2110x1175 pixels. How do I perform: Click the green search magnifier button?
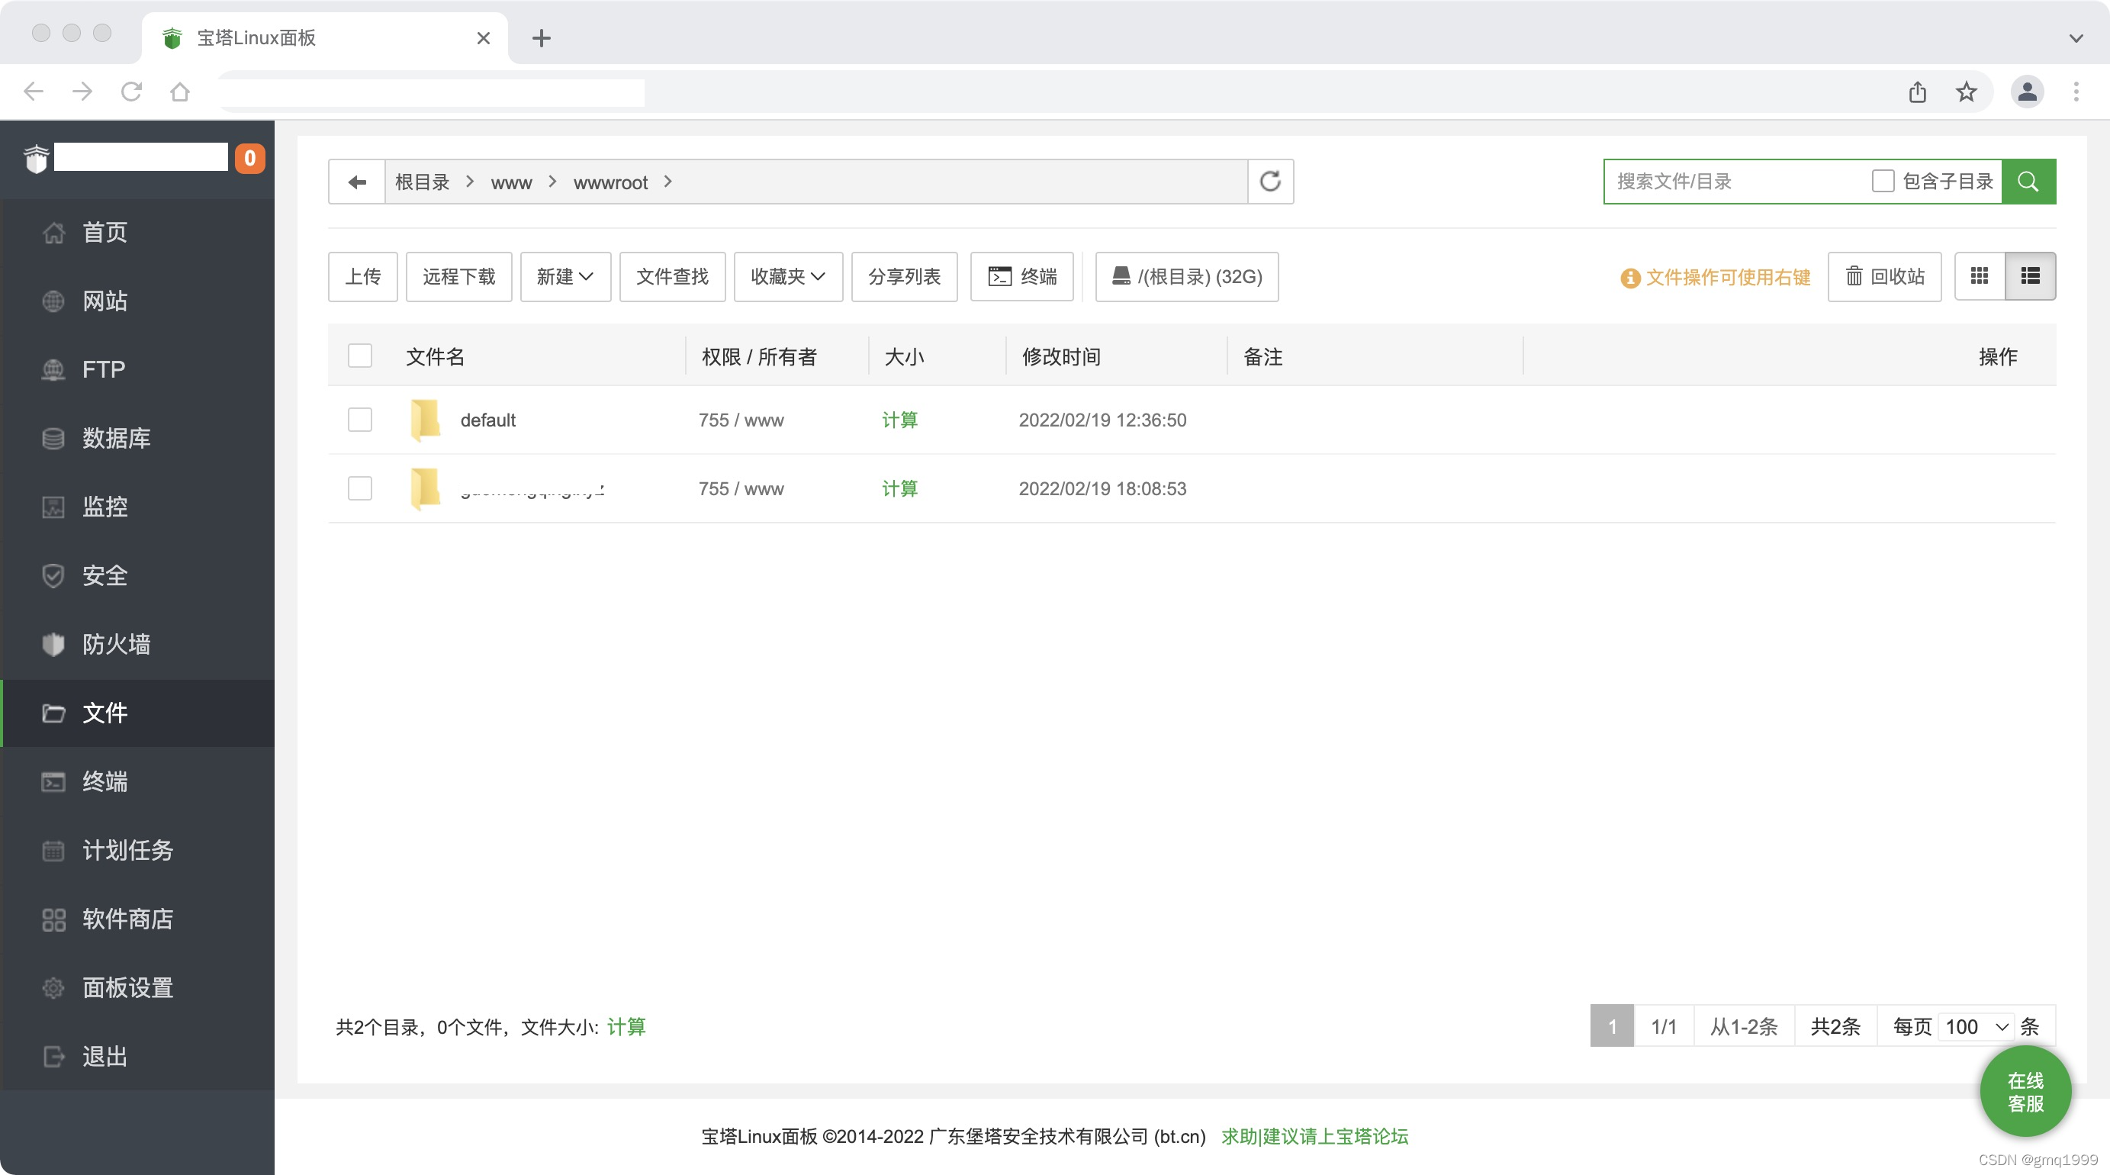tap(2028, 181)
